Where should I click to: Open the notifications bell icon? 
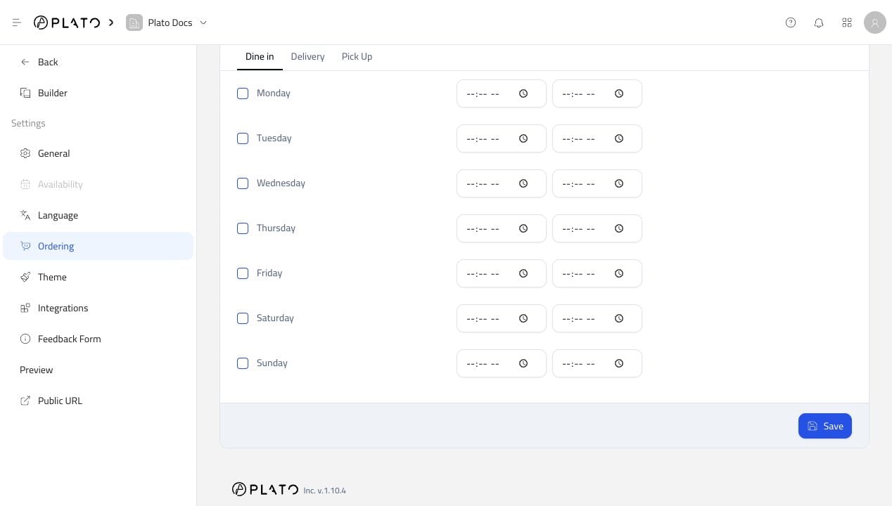819,22
